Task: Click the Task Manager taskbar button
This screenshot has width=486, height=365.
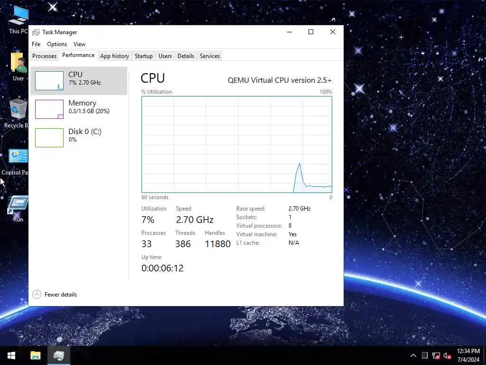Action: pos(58,355)
